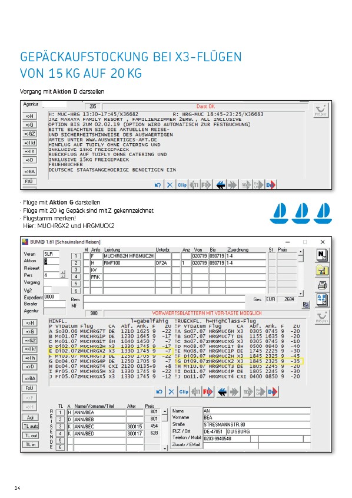Click the grey forward-arrows icon in the BUM@ window toolbar
Image resolution: width=352 pixels, height=498 pixels.
pos(234,393)
